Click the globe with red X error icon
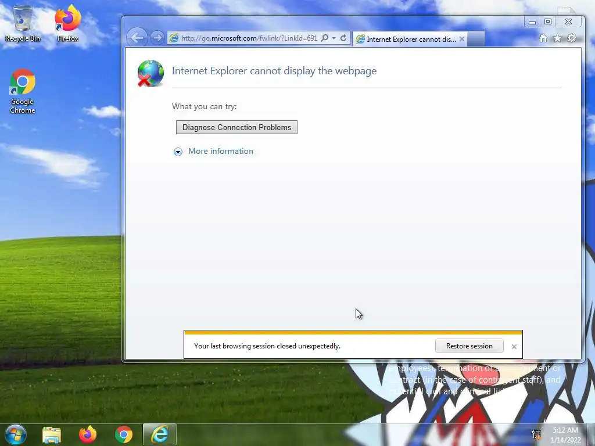This screenshot has height=446, width=595. (x=150, y=74)
